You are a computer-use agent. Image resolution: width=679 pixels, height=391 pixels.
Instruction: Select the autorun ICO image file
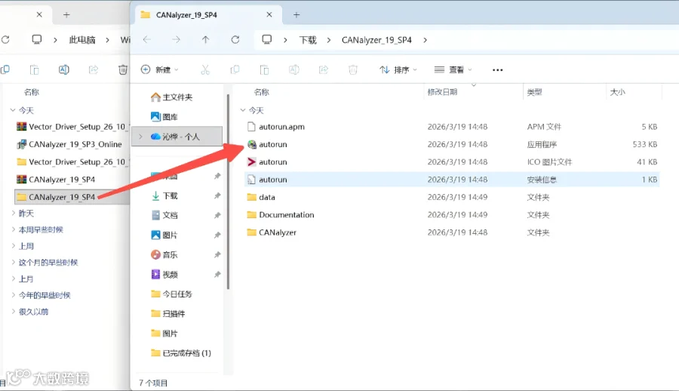pos(451,162)
